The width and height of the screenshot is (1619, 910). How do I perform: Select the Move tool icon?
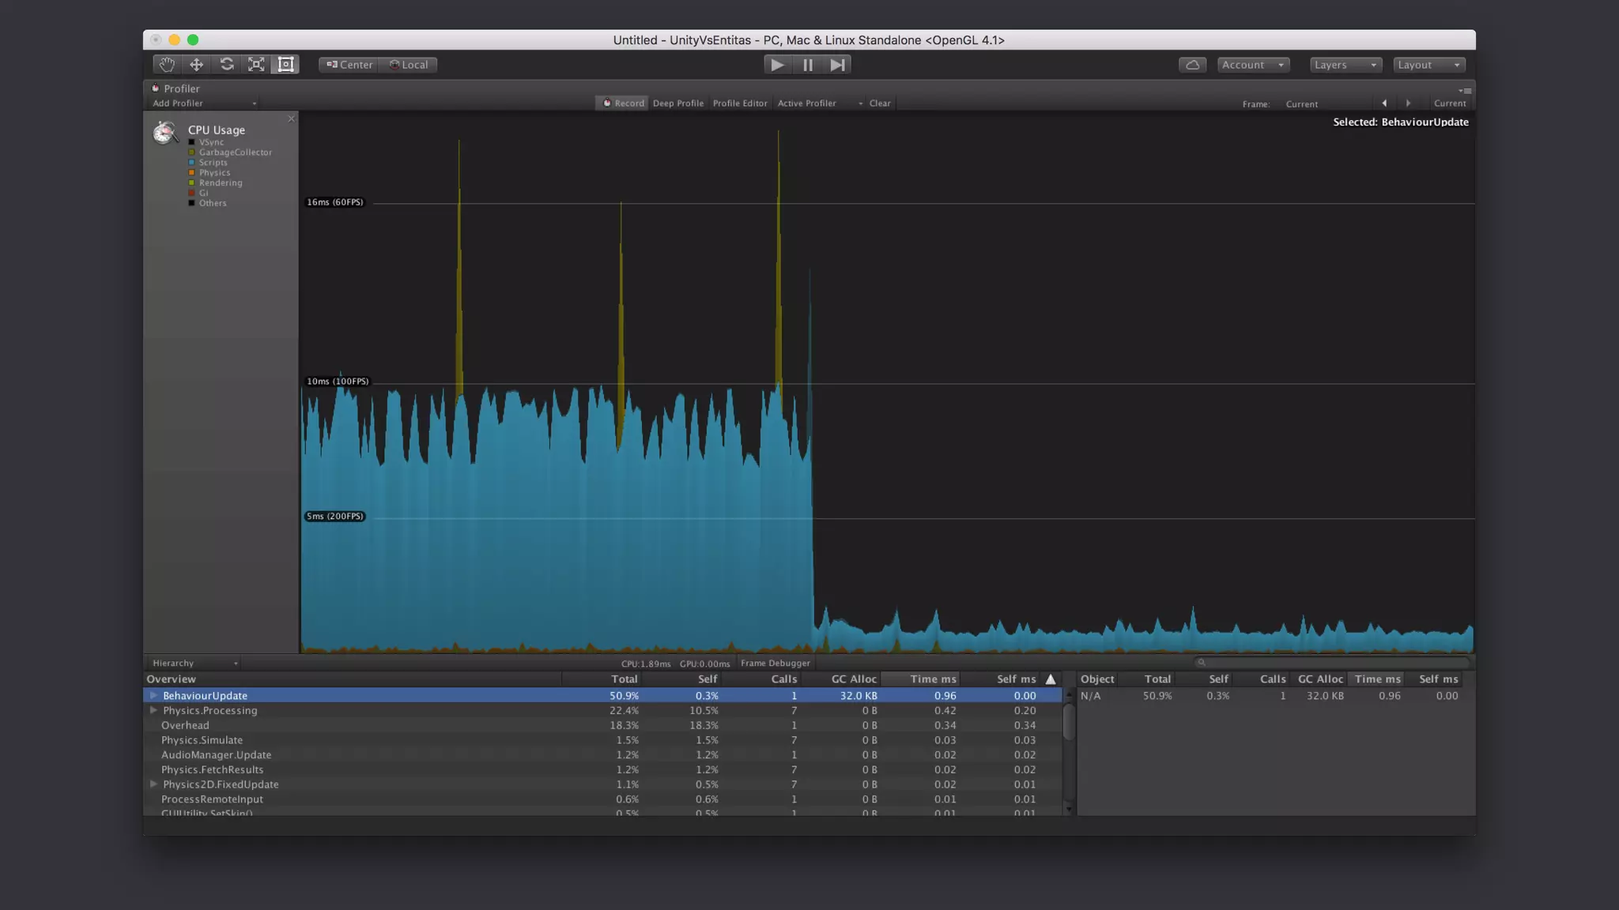pos(196,65)
